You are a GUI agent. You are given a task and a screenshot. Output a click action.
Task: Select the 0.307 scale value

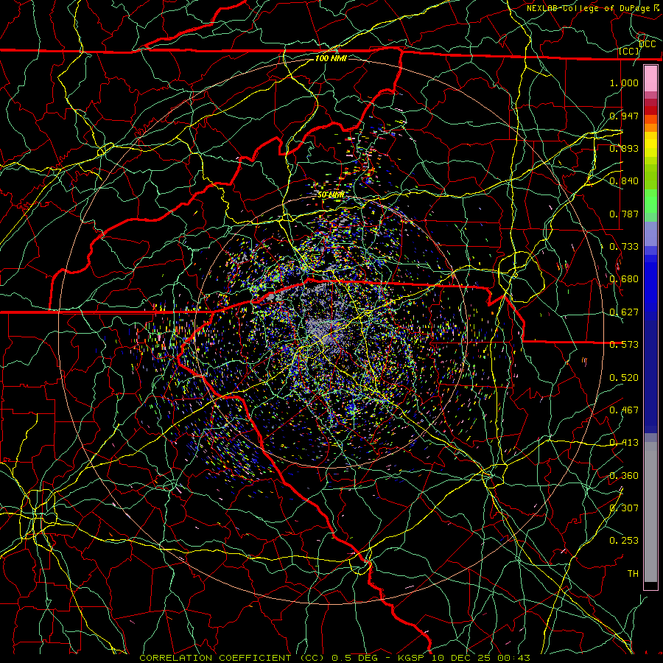click(x=624, y=508)
